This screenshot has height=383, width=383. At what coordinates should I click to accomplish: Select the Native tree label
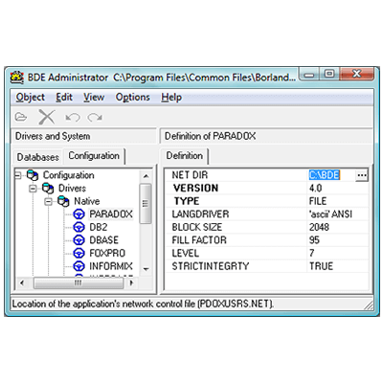[x=87, y=201]
